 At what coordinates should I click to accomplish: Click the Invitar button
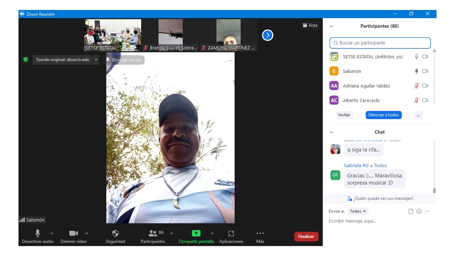344,115
